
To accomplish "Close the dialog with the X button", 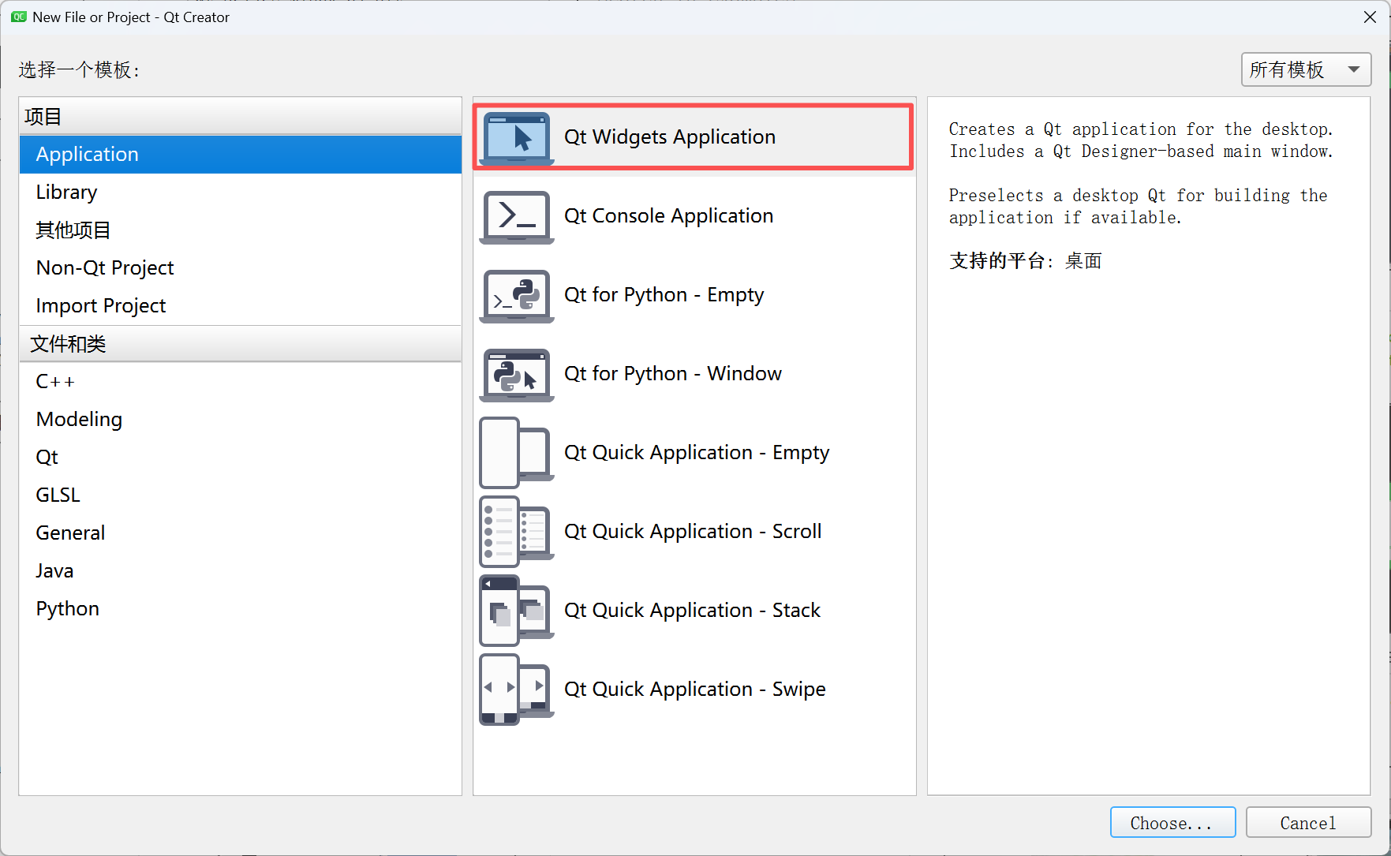I will point(1370,17).
